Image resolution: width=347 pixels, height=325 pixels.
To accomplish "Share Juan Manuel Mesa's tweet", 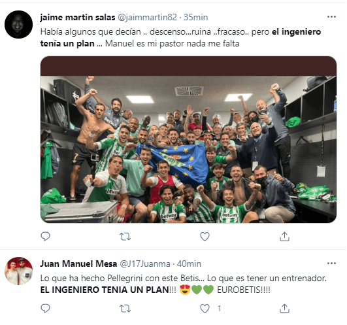I will point(284,308).
